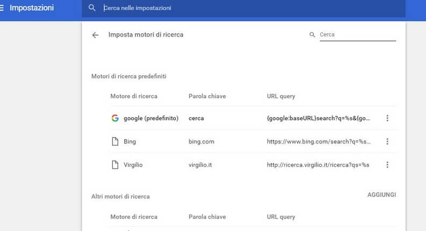Click the page icon next to Virgilio
The width and height of the screenshot is (426, 231).
pyautogui.click(x=115, y=165)
